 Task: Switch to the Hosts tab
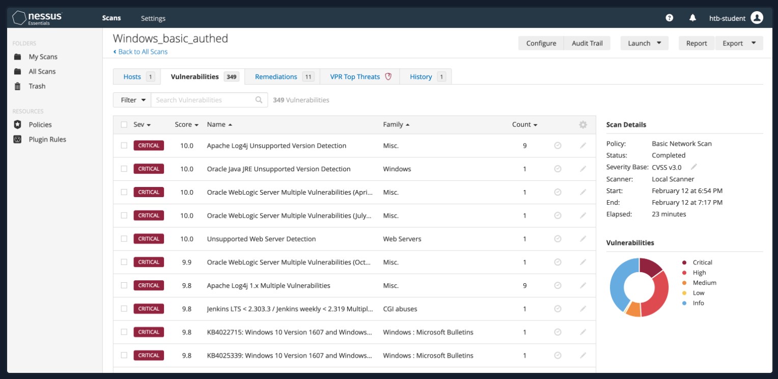[x=137, y=76]
